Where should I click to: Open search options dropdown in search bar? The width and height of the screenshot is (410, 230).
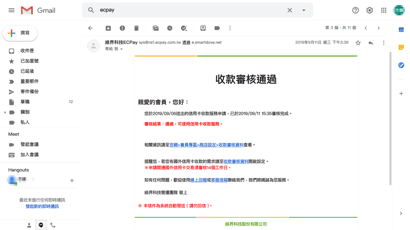(303, 10)
